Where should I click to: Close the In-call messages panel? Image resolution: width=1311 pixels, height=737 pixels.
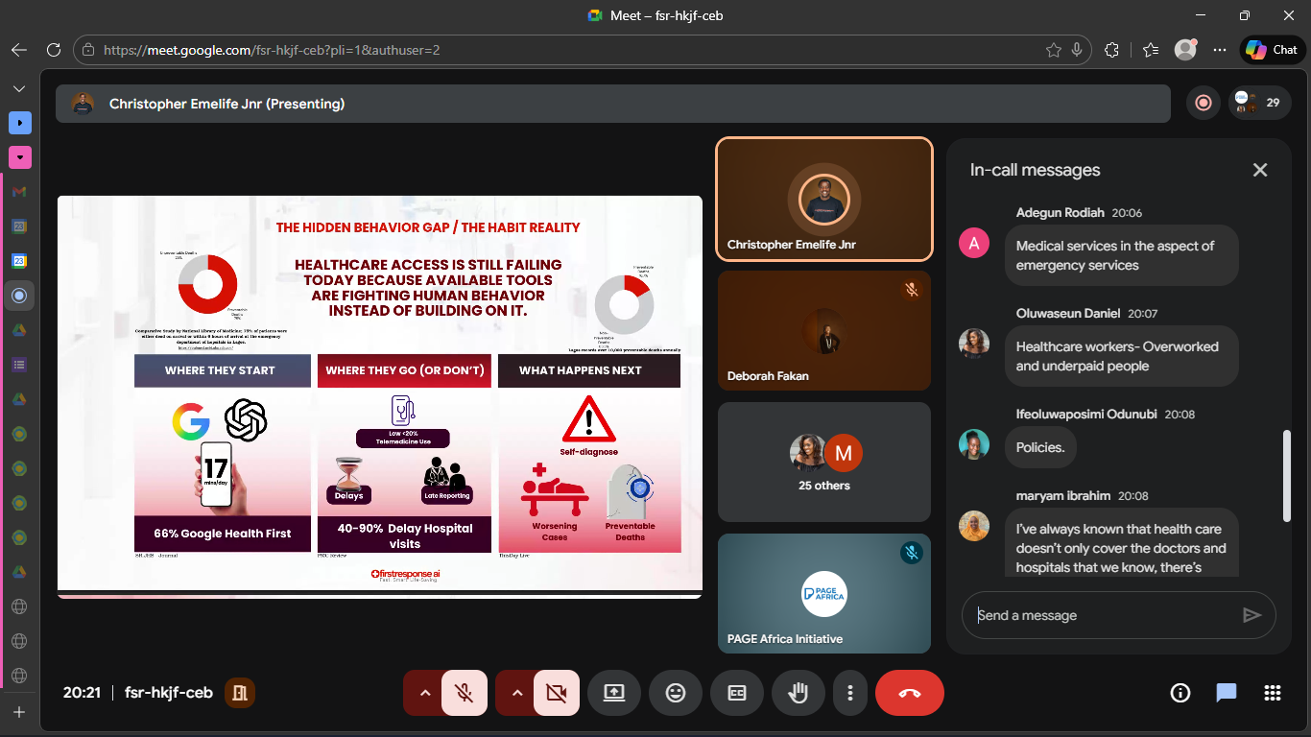(x=1260, y=170)
